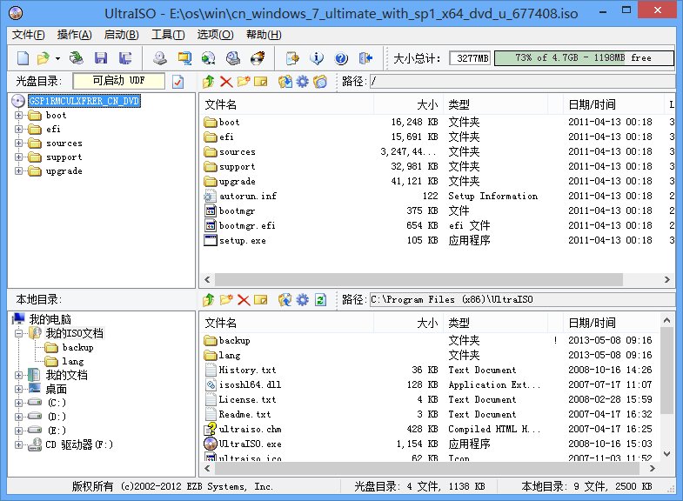Viewport: 683px width, 501px height.
Task: Click the Burn CD/DVD image icon
Action: tap(258, 58)
